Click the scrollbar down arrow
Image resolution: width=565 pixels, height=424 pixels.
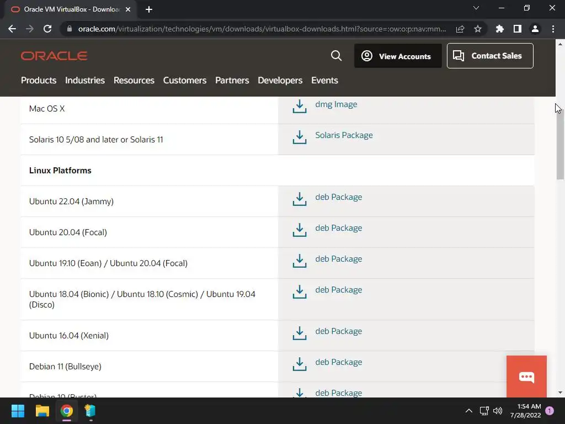tap(560, 393)
